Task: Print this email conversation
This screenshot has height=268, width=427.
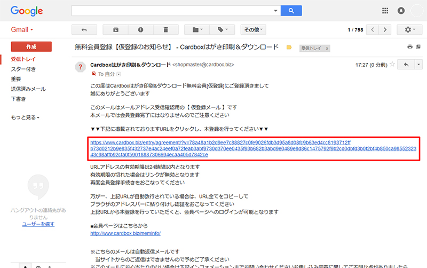Action: (410, 47)
